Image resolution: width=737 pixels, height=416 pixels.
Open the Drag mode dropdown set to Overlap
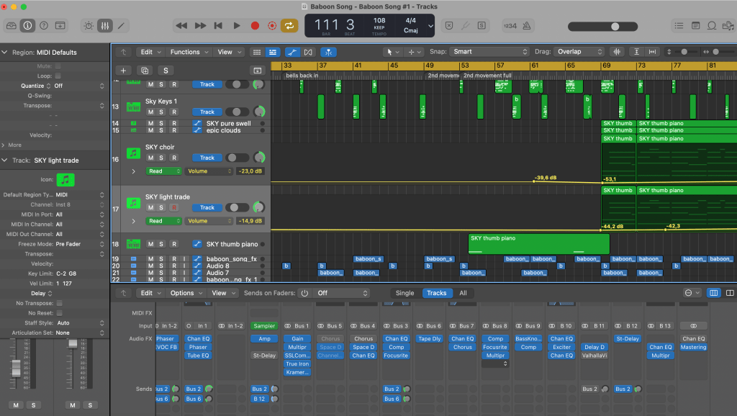[579, 52]
